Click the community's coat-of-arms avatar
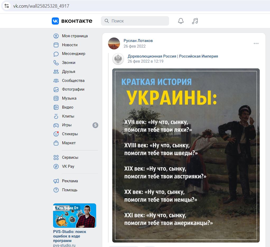The height and width of the screenshot is (247, 270). pyautogui.click(x=118, y=59)
